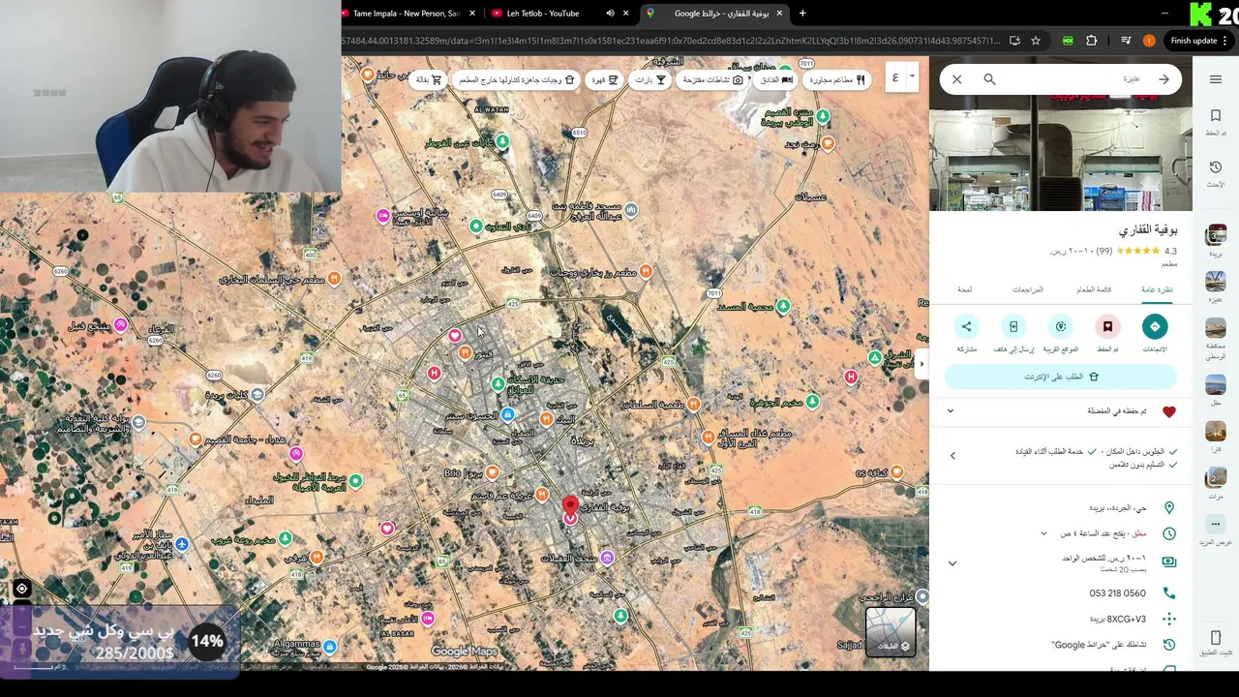Image resolution: width=1239 pixels, height=697 pixels.
Task: Click Send to phone (إرسال إلى هاتف) icon
Action: pos(1013,326)
